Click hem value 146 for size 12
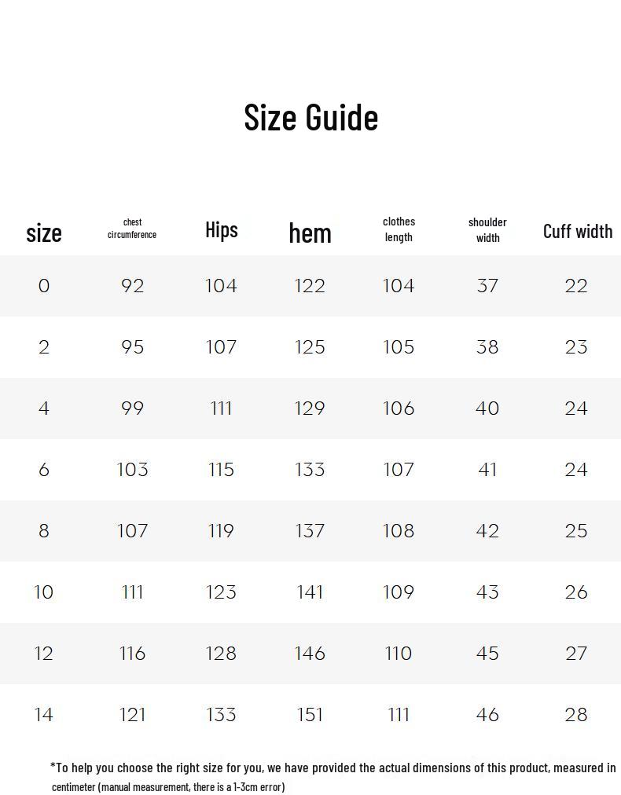Viewport: 621px width, 795px height. [310, 654]
